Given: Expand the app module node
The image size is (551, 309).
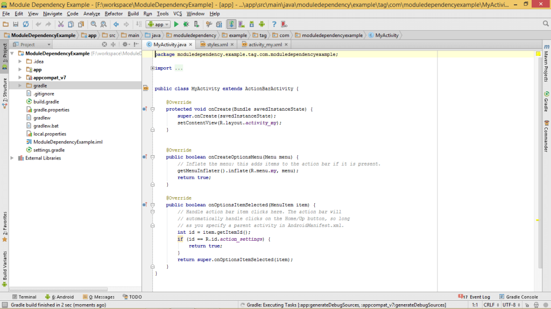Looking at the screenshot, I should 20,69.
